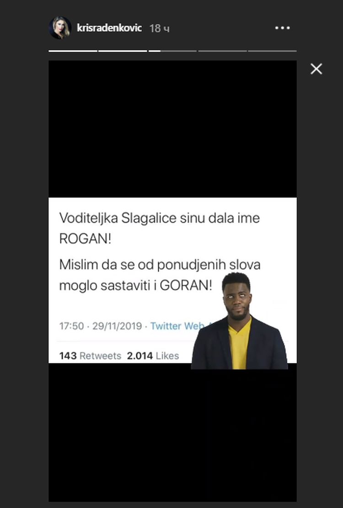Click the tweet time 17:50

pos(72,325)
